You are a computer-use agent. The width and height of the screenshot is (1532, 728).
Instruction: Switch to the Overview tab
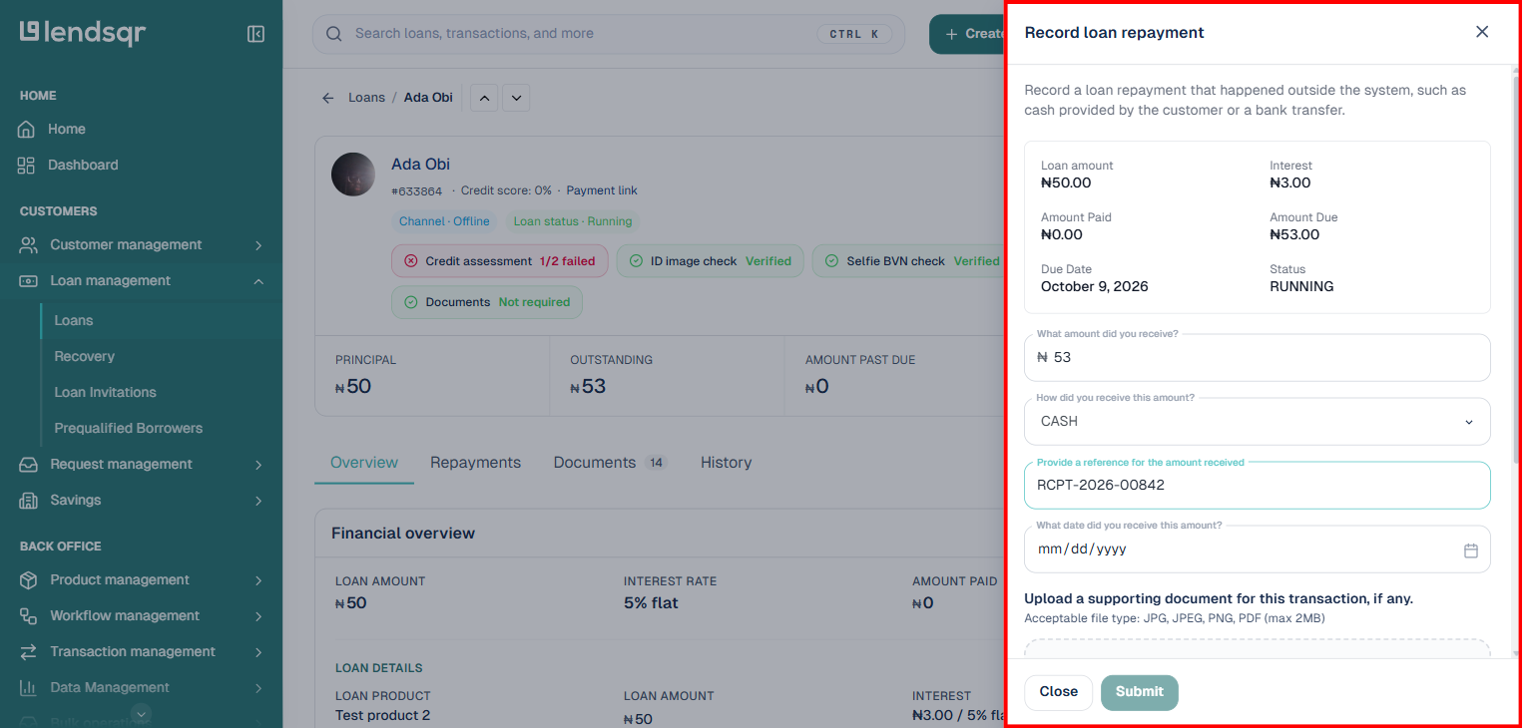(364, 463)
